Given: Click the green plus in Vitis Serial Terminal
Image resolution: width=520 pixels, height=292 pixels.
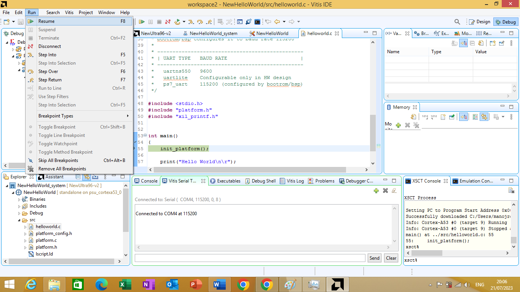Looking at the screenshot, I should [x=376, y=190].
